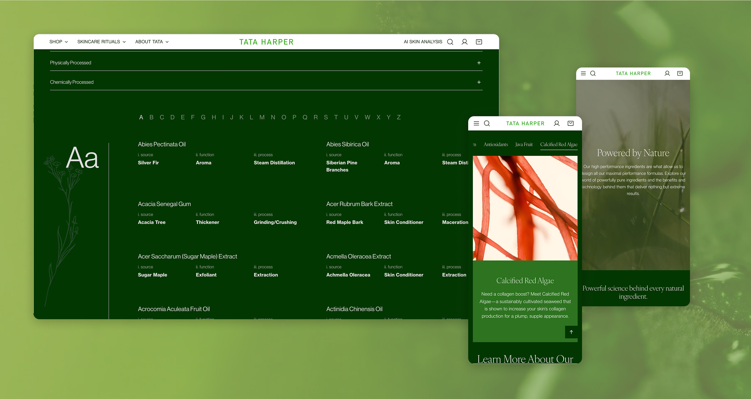Click Acrocomia Aculeata Fruit Oil title
The height and width of the screenshot is (399, 751).
click(174, 309)
